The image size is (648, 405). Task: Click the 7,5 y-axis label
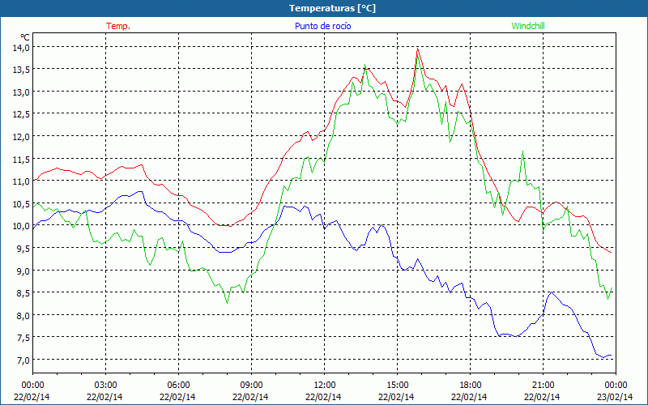pos(23,337)
